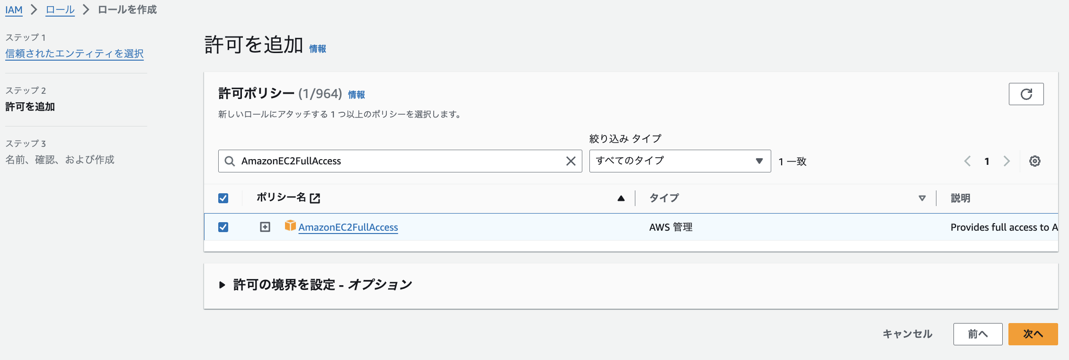Click the orange 次へ button
This screenshot has height=360, width=1069.
1033,334
